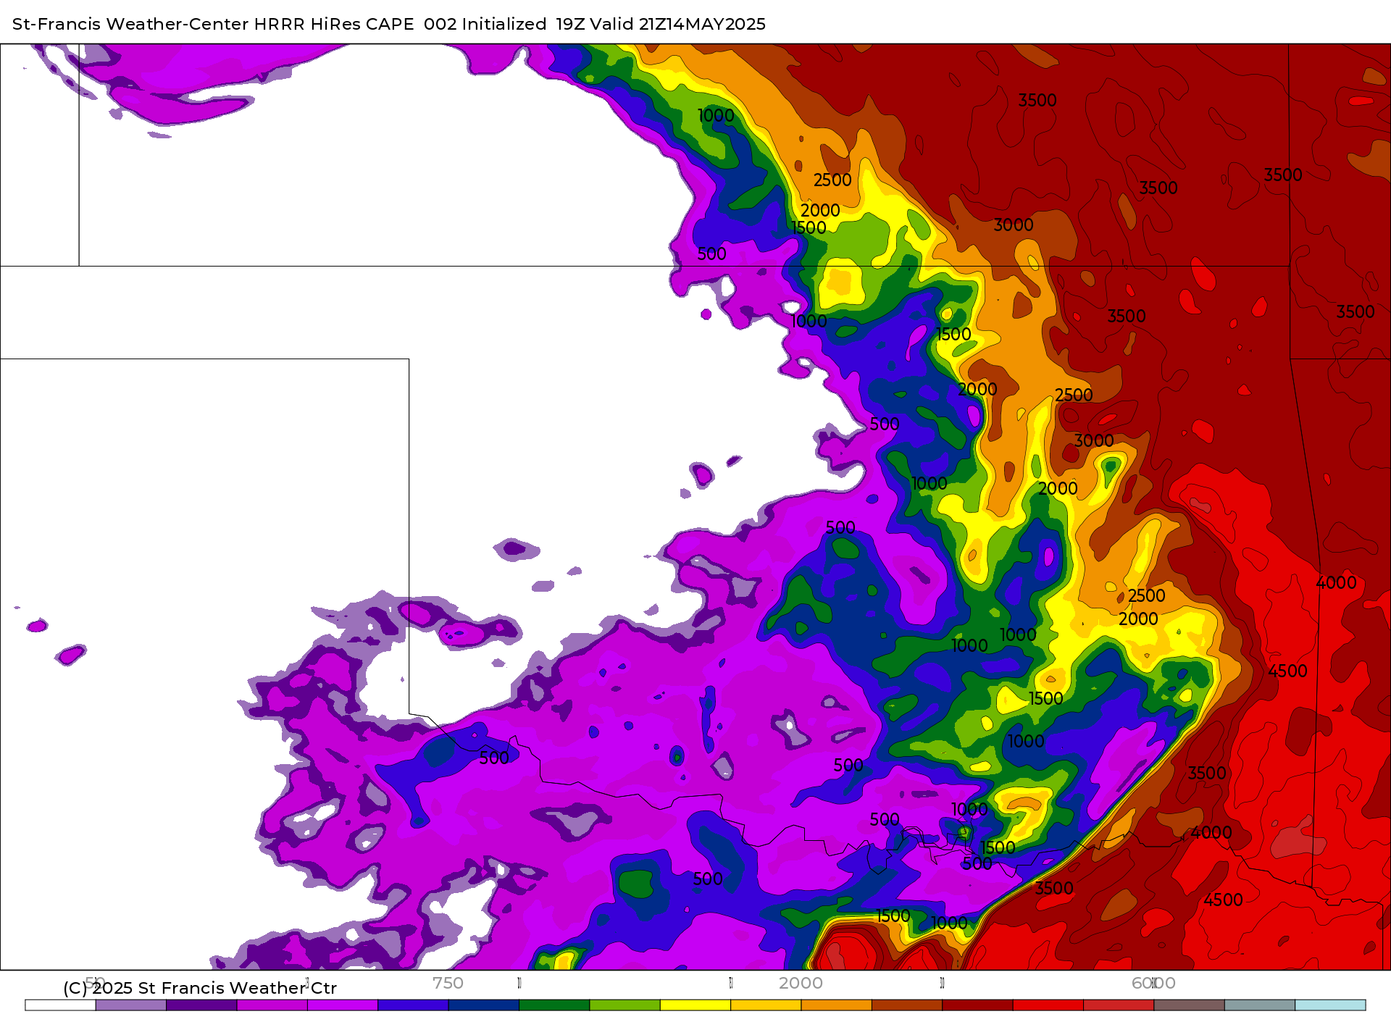Click the '750' color bar label
Viewport: 1391px width, 1014px height.
[x=448, y=983]
